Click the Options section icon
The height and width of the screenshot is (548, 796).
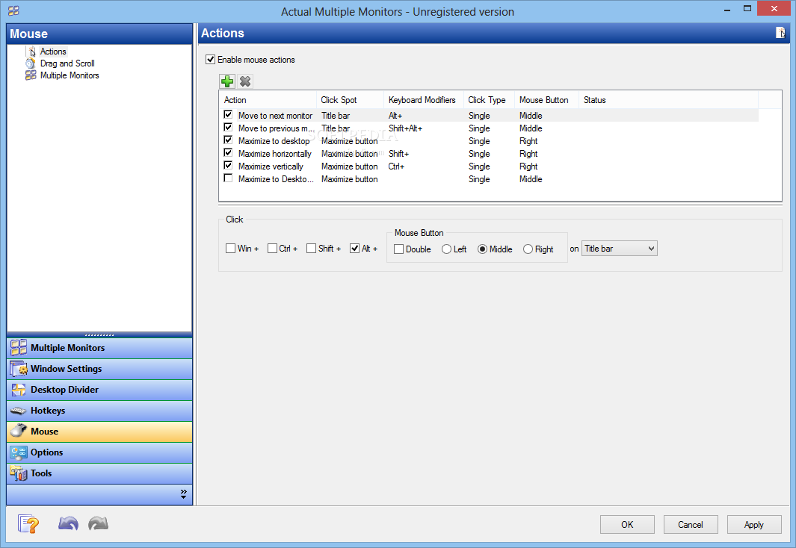point(19,452)
